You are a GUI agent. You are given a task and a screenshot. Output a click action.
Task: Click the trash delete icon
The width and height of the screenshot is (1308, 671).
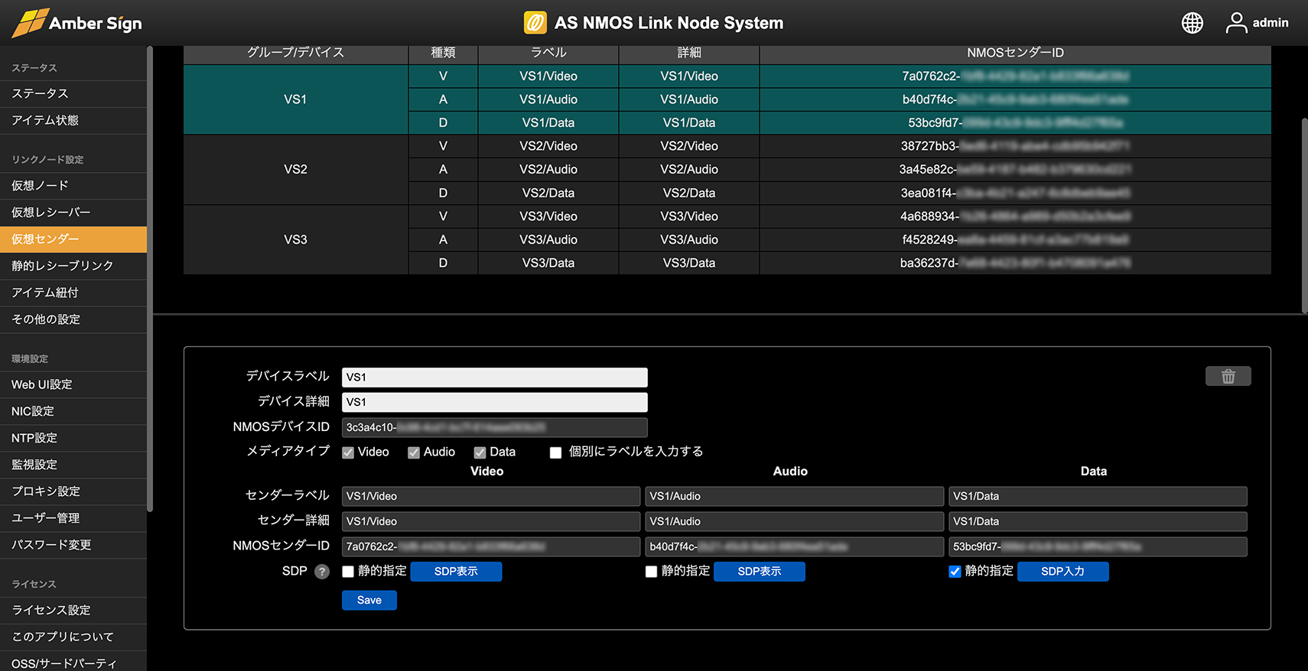pos(1228,376)
